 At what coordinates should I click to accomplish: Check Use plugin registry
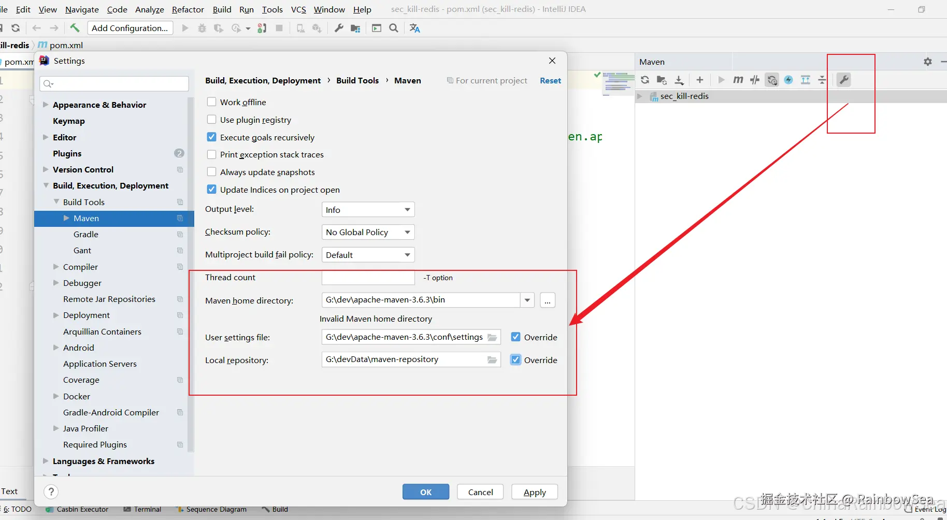(x=211, y=120)
